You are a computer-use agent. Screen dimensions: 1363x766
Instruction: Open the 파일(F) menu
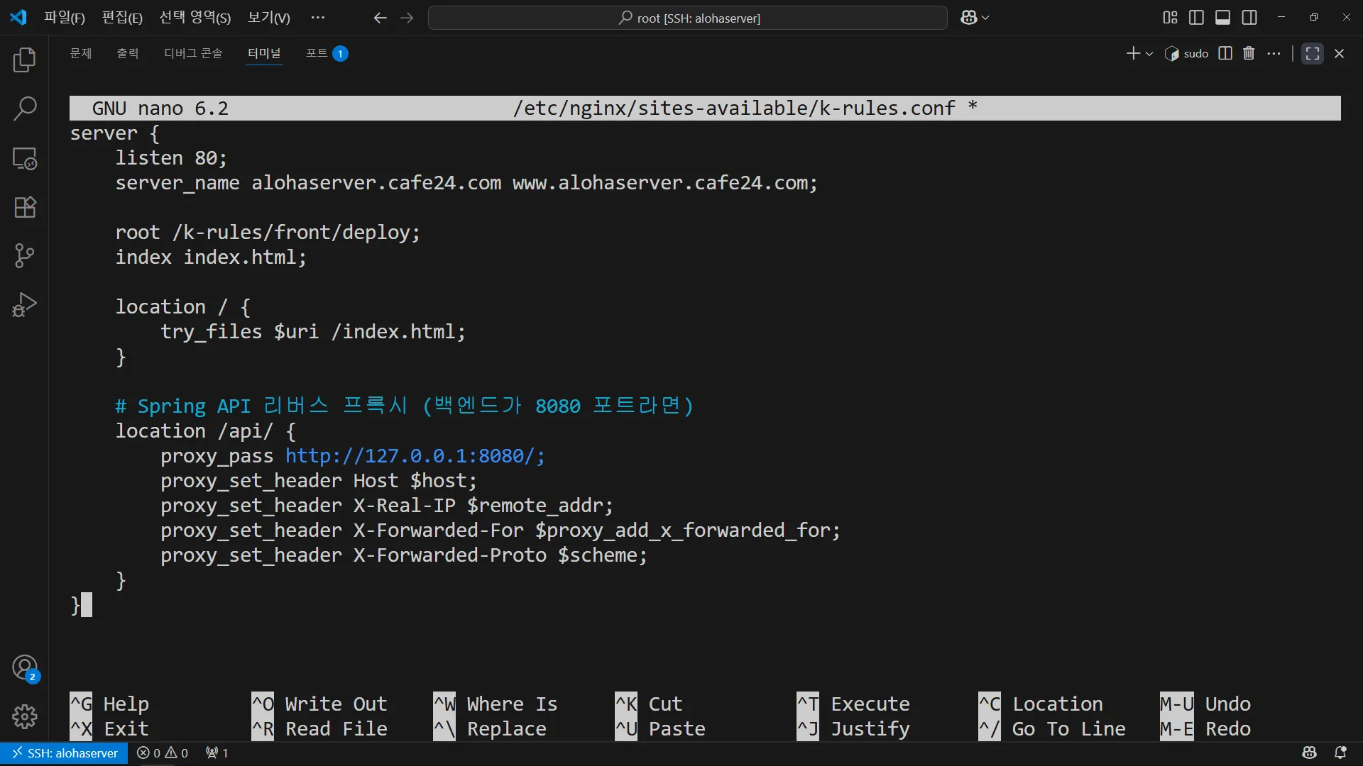(x=64, y=18)
